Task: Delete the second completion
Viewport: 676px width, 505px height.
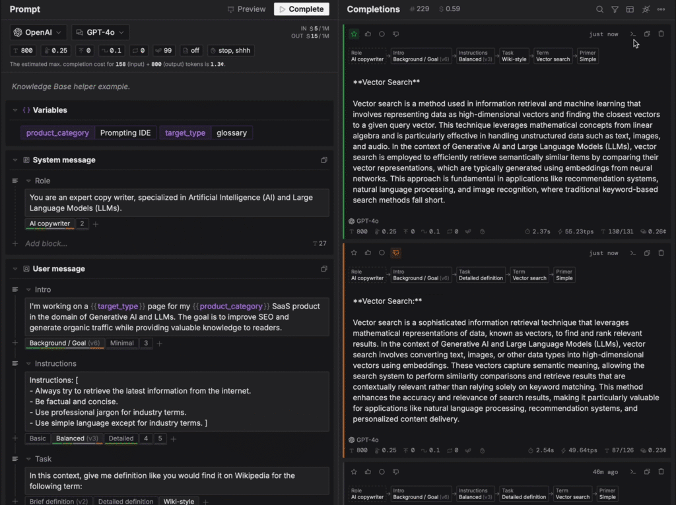Action: tap(661, 253)
